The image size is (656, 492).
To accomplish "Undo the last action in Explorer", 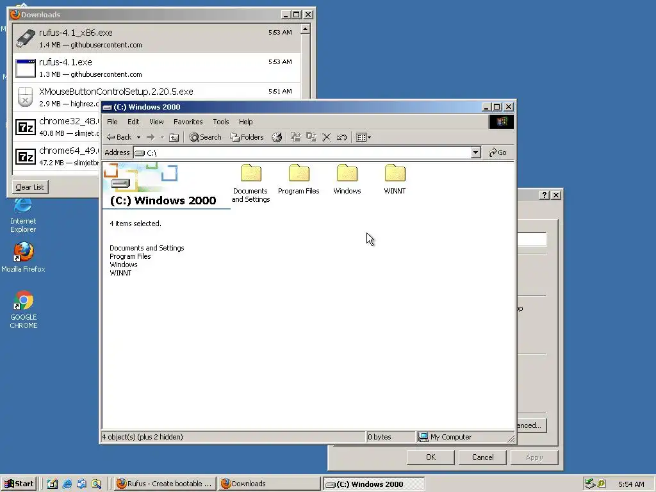I will (342, 137).
